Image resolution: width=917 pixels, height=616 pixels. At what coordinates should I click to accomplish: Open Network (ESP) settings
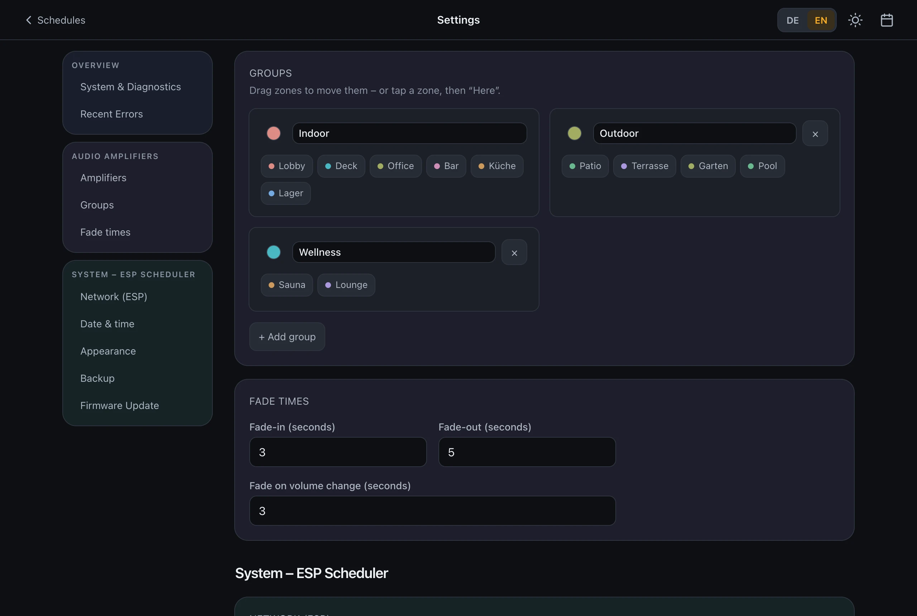[114, 297]
